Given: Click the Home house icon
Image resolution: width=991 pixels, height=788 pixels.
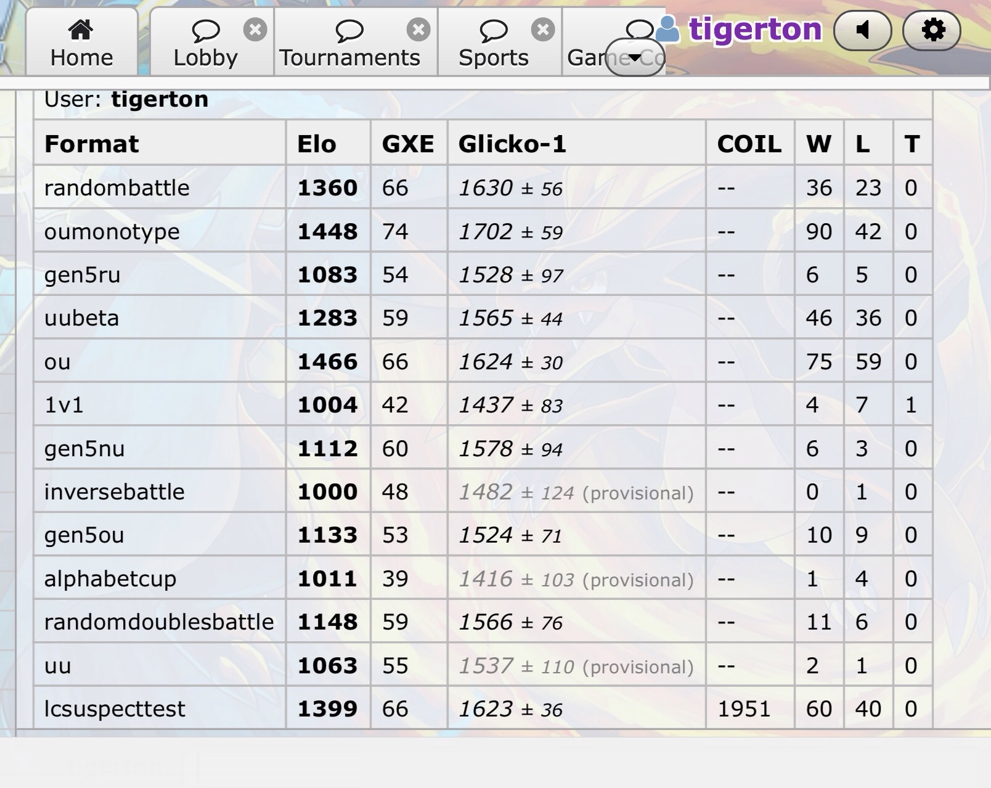Looking at the screenshot, I should point(81,29).
